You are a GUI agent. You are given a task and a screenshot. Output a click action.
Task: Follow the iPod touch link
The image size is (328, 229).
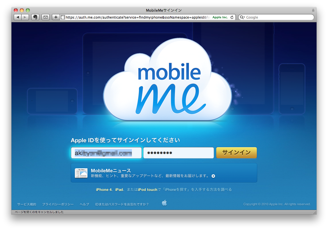pos(147,189)
